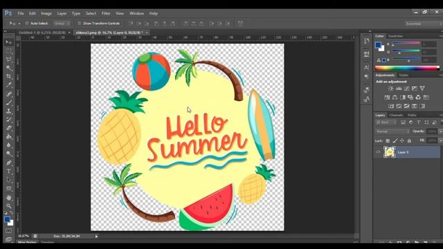The image size is (443, 249).
Task: Enable Show Transform Controls checkbox
Action: (x=80, y=24)
